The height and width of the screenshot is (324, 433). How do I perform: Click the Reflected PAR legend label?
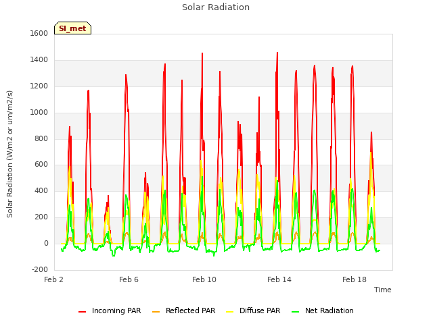190,310
